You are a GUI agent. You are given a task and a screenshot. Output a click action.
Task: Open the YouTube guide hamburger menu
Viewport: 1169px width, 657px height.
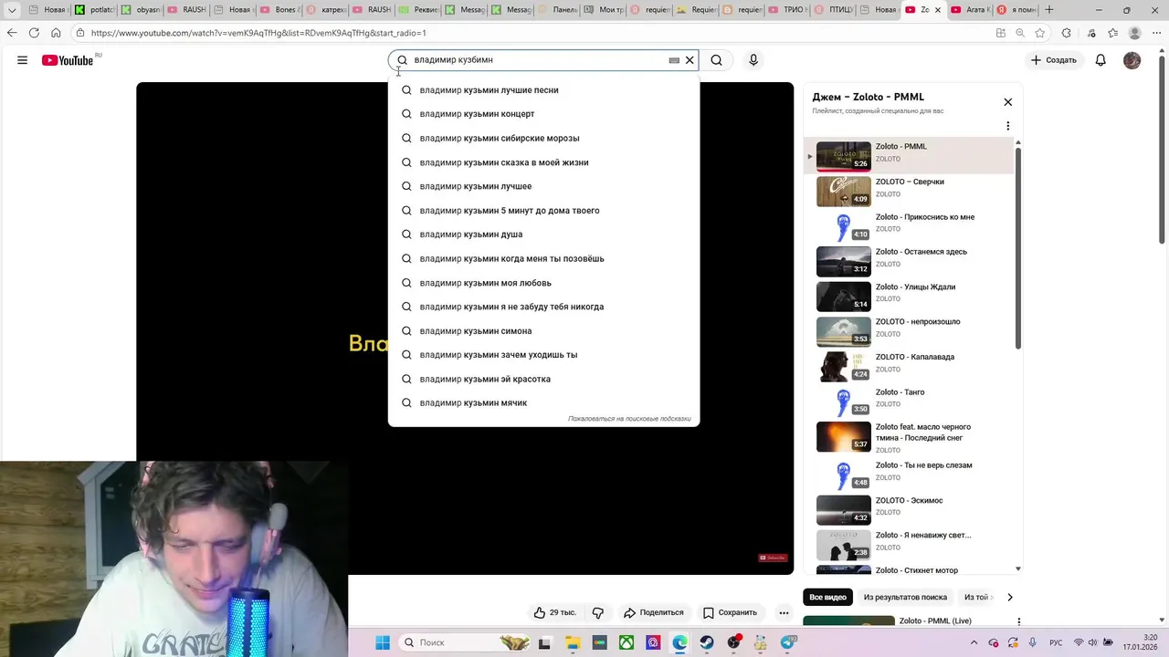[22, 60]
